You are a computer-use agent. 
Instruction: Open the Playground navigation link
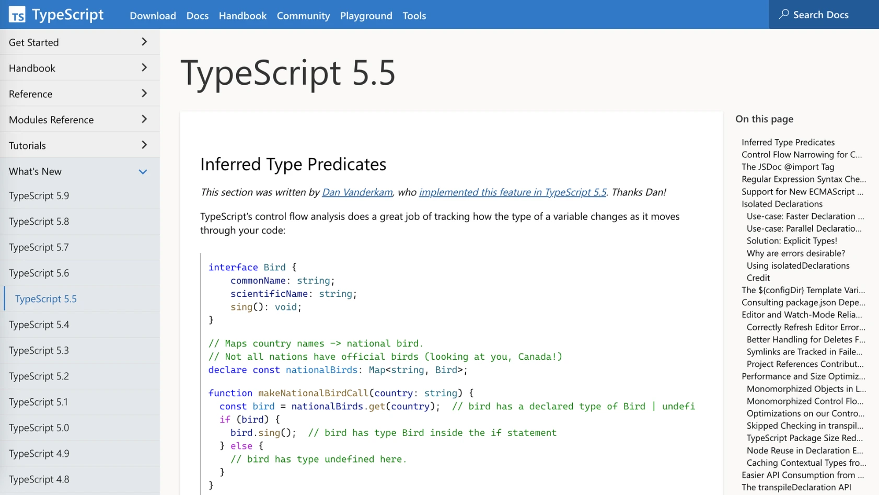click(x=366, y=16)
